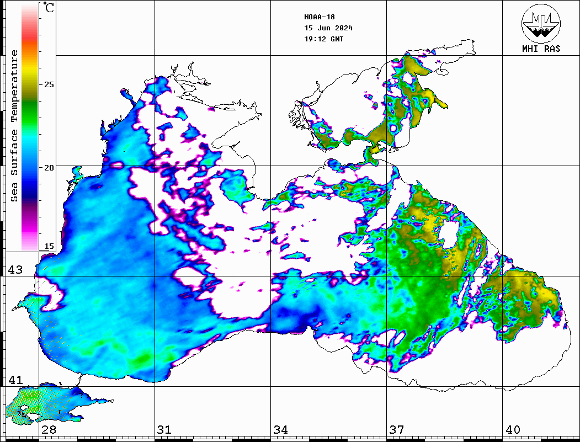The width and height of the screenshot is (580, 442).
Task: Click the latitude label '43'
Action: [15, 270]
